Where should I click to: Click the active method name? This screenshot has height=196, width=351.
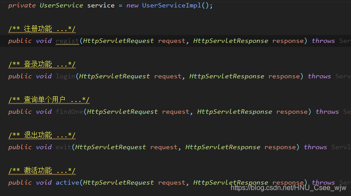point(67,182)
